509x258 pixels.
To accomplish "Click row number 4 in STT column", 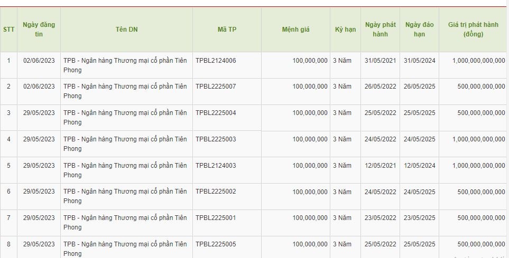I will pyautogui.click(x=9, y=139).
